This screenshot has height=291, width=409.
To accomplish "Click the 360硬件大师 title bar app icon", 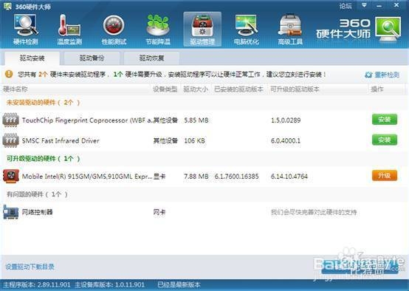I will tap(7, 6).
